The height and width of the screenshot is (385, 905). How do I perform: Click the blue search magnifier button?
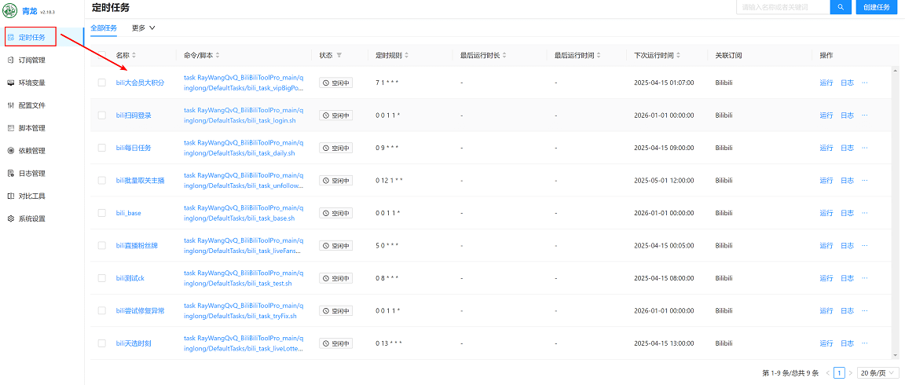(841, 7)
